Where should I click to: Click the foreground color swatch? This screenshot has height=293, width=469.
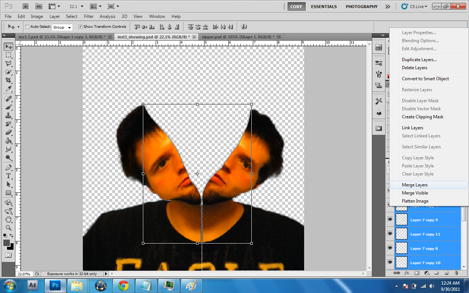pyautogui.click(x=7, y=243)
